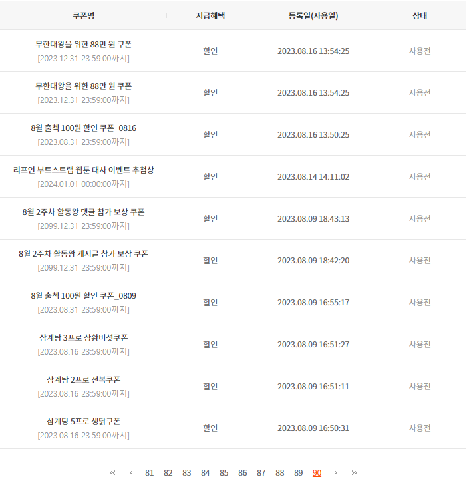Open page 84
Viewport: 469px width, 489px height.
(x=205, y=473)
